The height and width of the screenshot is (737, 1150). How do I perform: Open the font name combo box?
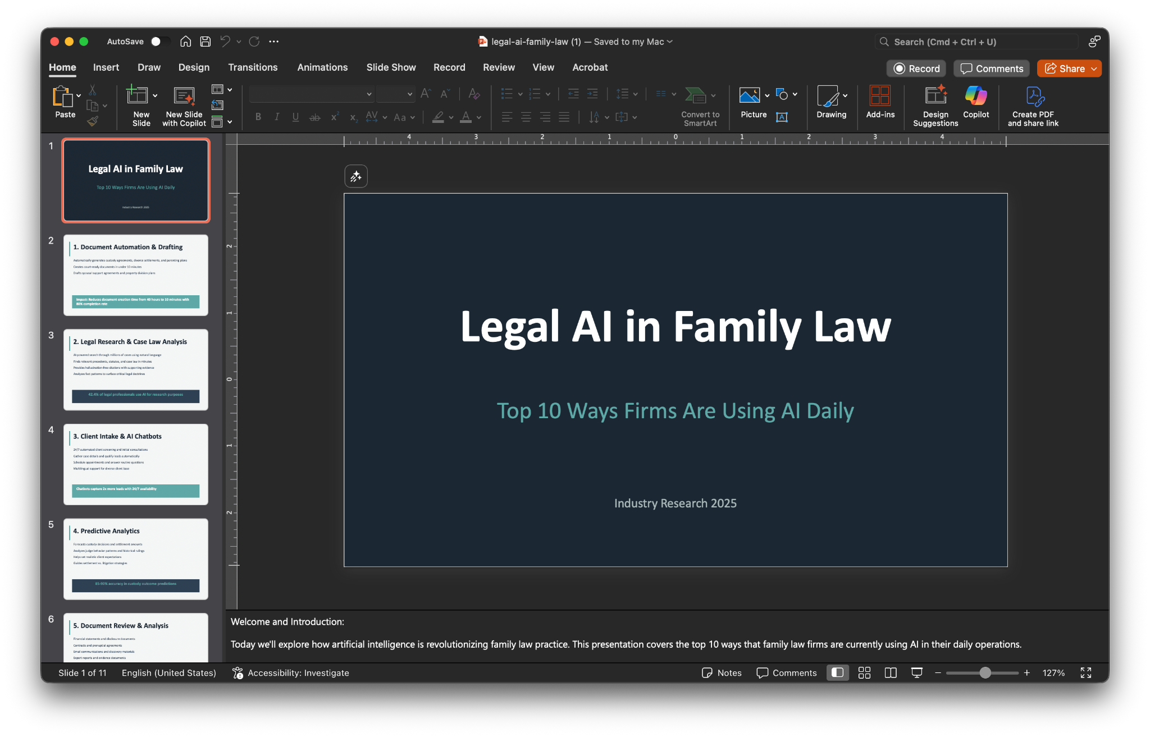coord(312,94)
